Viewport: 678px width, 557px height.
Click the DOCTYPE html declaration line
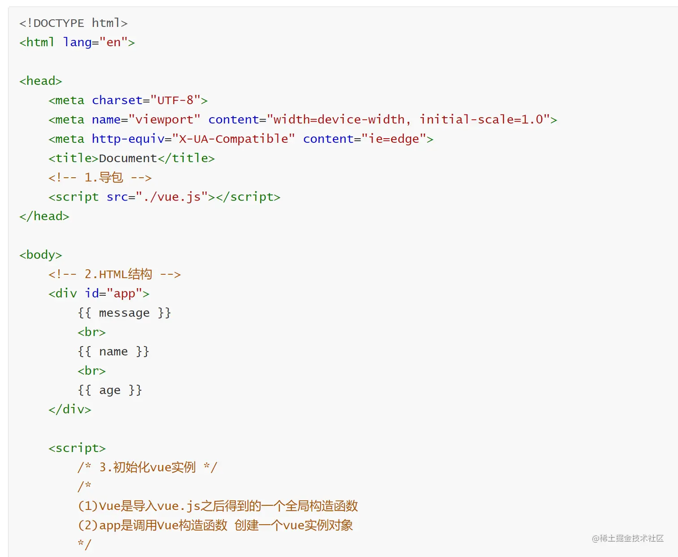point(74,23)
